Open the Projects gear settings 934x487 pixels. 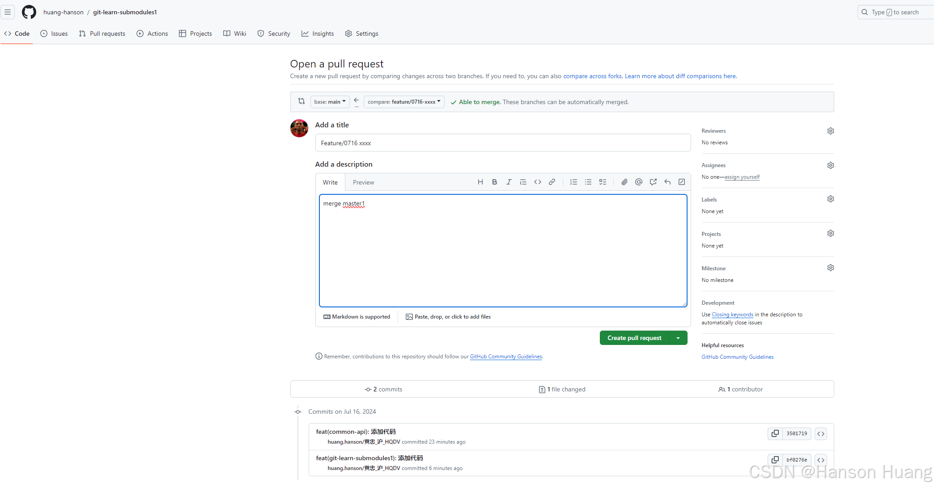[x=831, y=233]
